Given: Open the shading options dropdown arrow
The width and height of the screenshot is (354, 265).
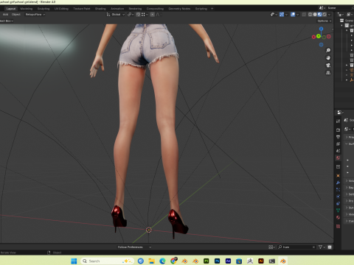Looking at the screenshot, I should (330, 15).
